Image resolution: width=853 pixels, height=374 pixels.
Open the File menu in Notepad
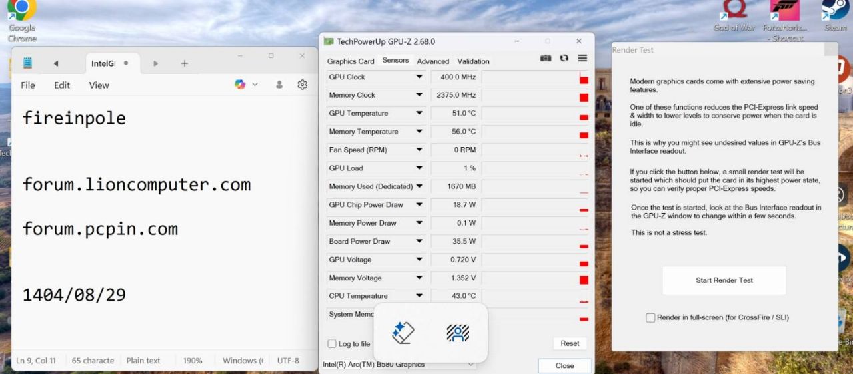tap(28, 85)
